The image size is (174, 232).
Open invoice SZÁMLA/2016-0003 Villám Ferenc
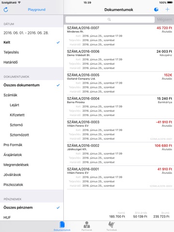119,130
